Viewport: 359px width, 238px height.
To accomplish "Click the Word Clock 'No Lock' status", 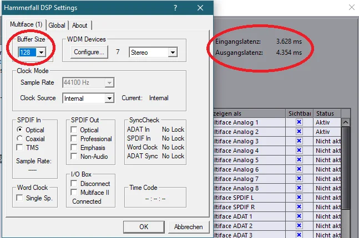I will click(x=173, y=147).
